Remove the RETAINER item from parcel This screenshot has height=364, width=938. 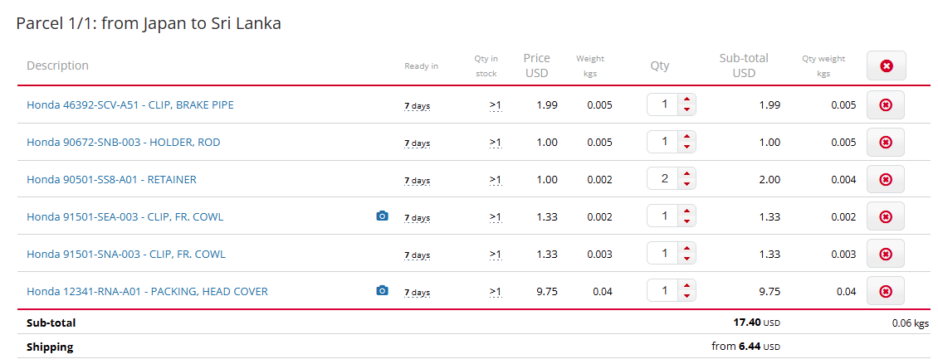pyautogui.click(x=886, y=179)
